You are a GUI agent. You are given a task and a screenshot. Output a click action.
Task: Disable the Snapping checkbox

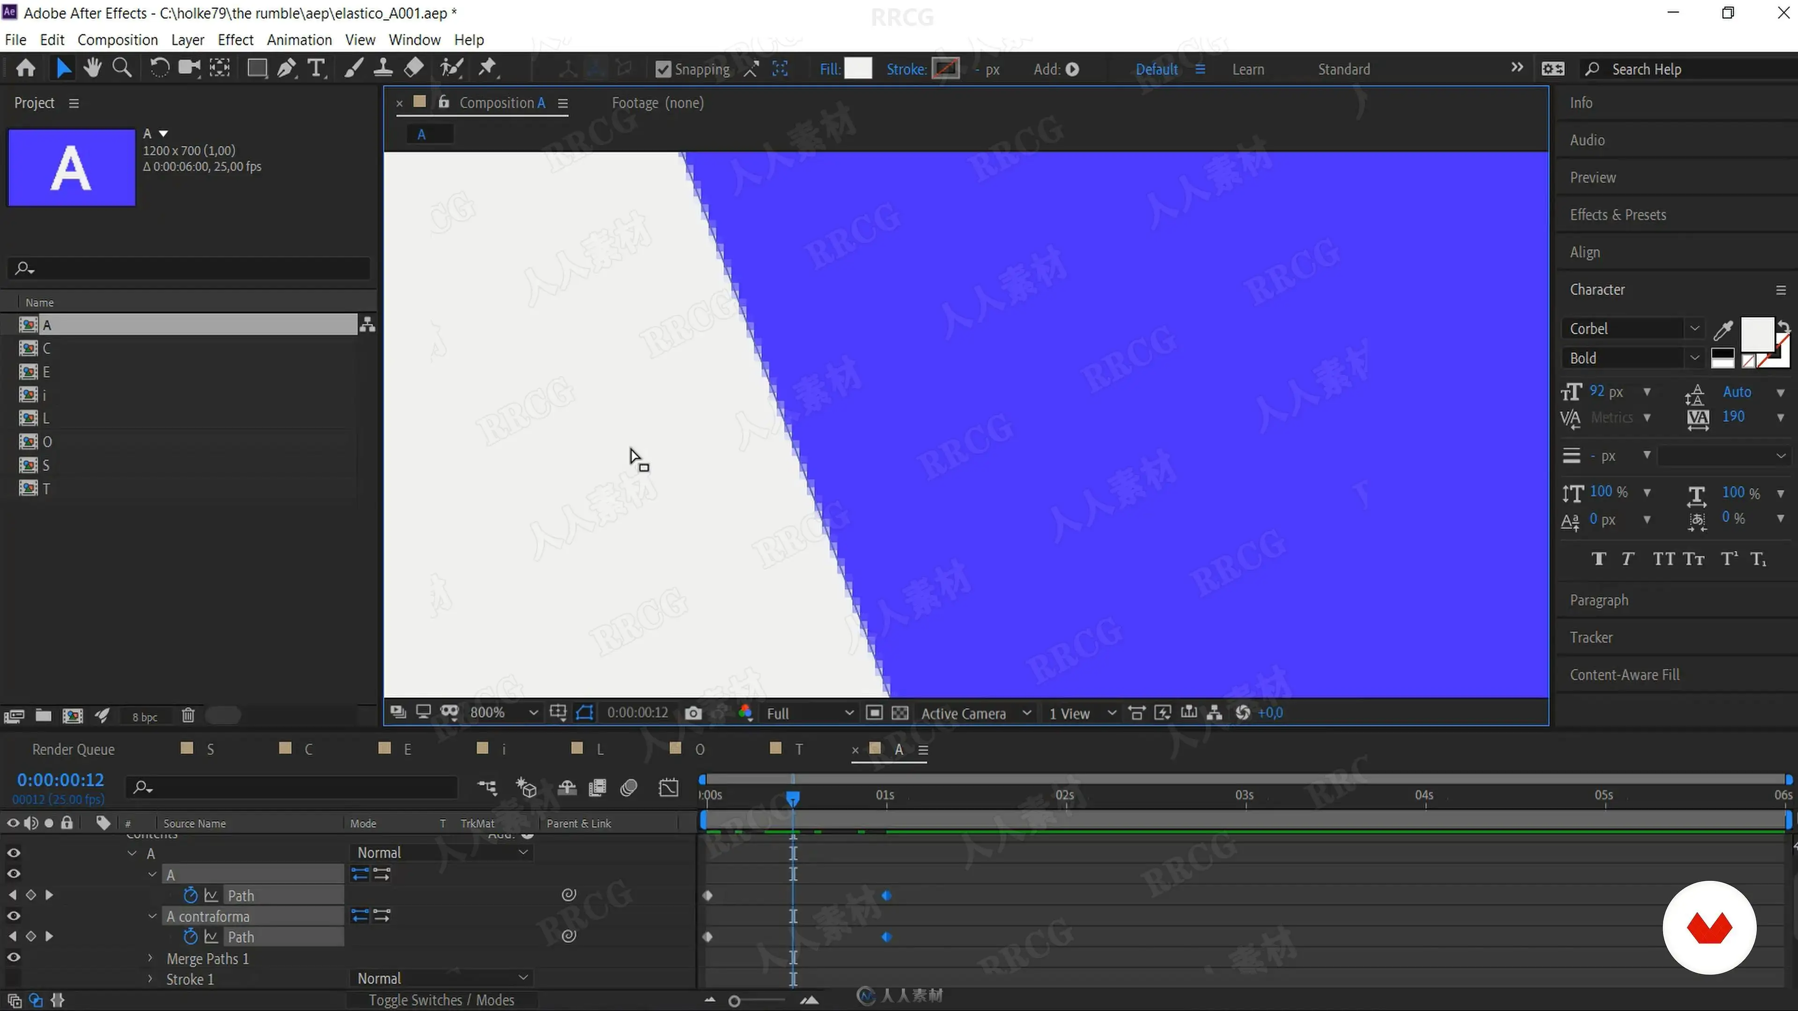pos(663,69)
